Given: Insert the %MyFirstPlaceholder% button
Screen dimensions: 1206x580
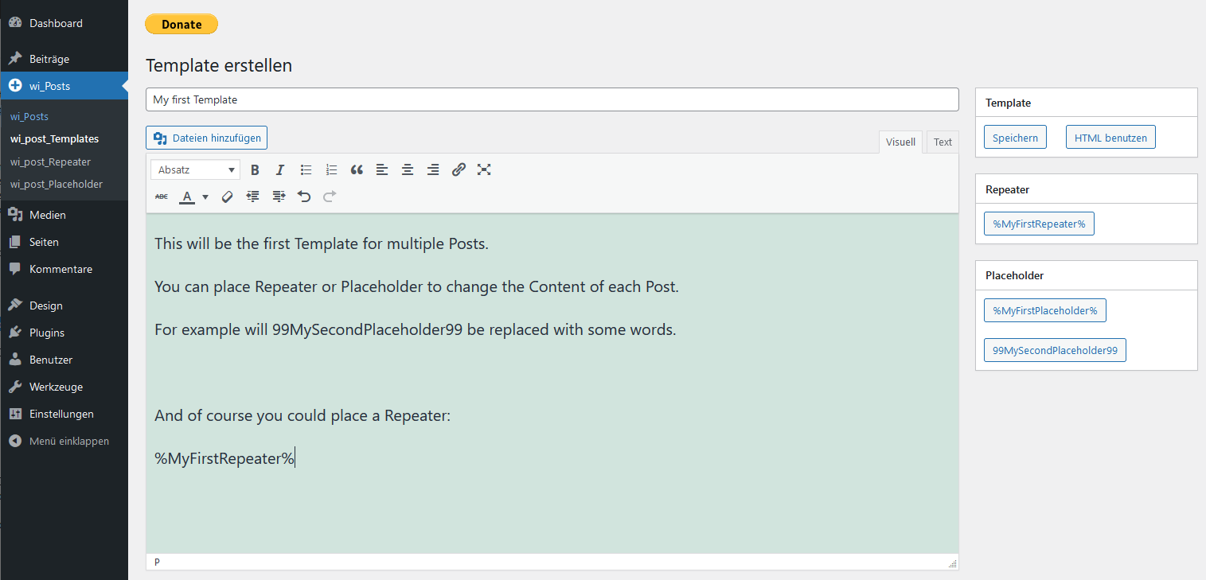Looking at the screenshot, I should 1045,310.
